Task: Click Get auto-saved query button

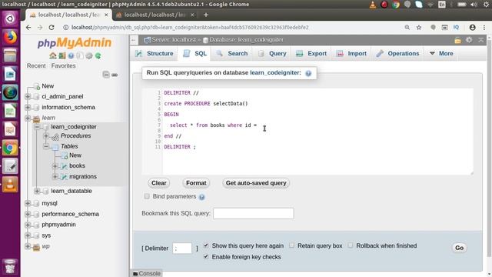Action: pos(256,183)
